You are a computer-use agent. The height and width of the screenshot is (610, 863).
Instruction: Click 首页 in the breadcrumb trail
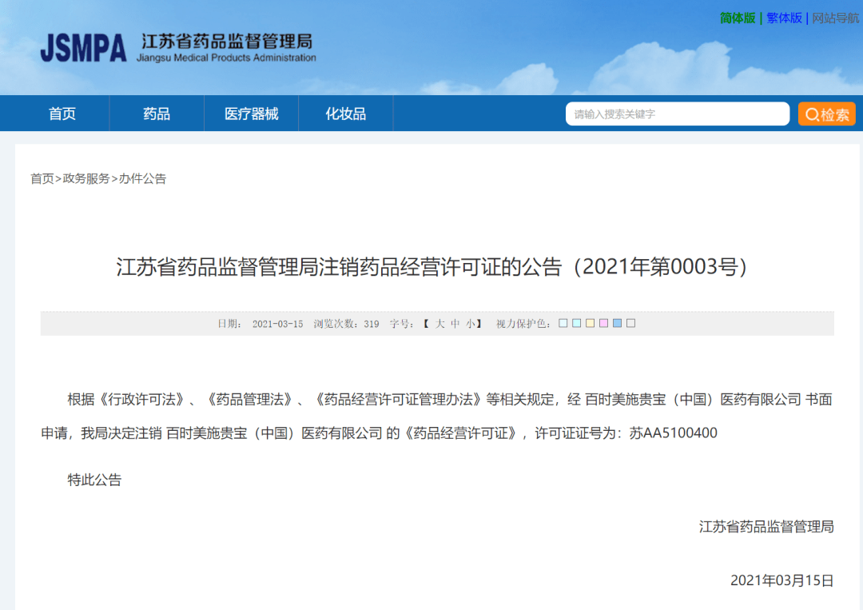pyautogui.click(x=42, y=179)
